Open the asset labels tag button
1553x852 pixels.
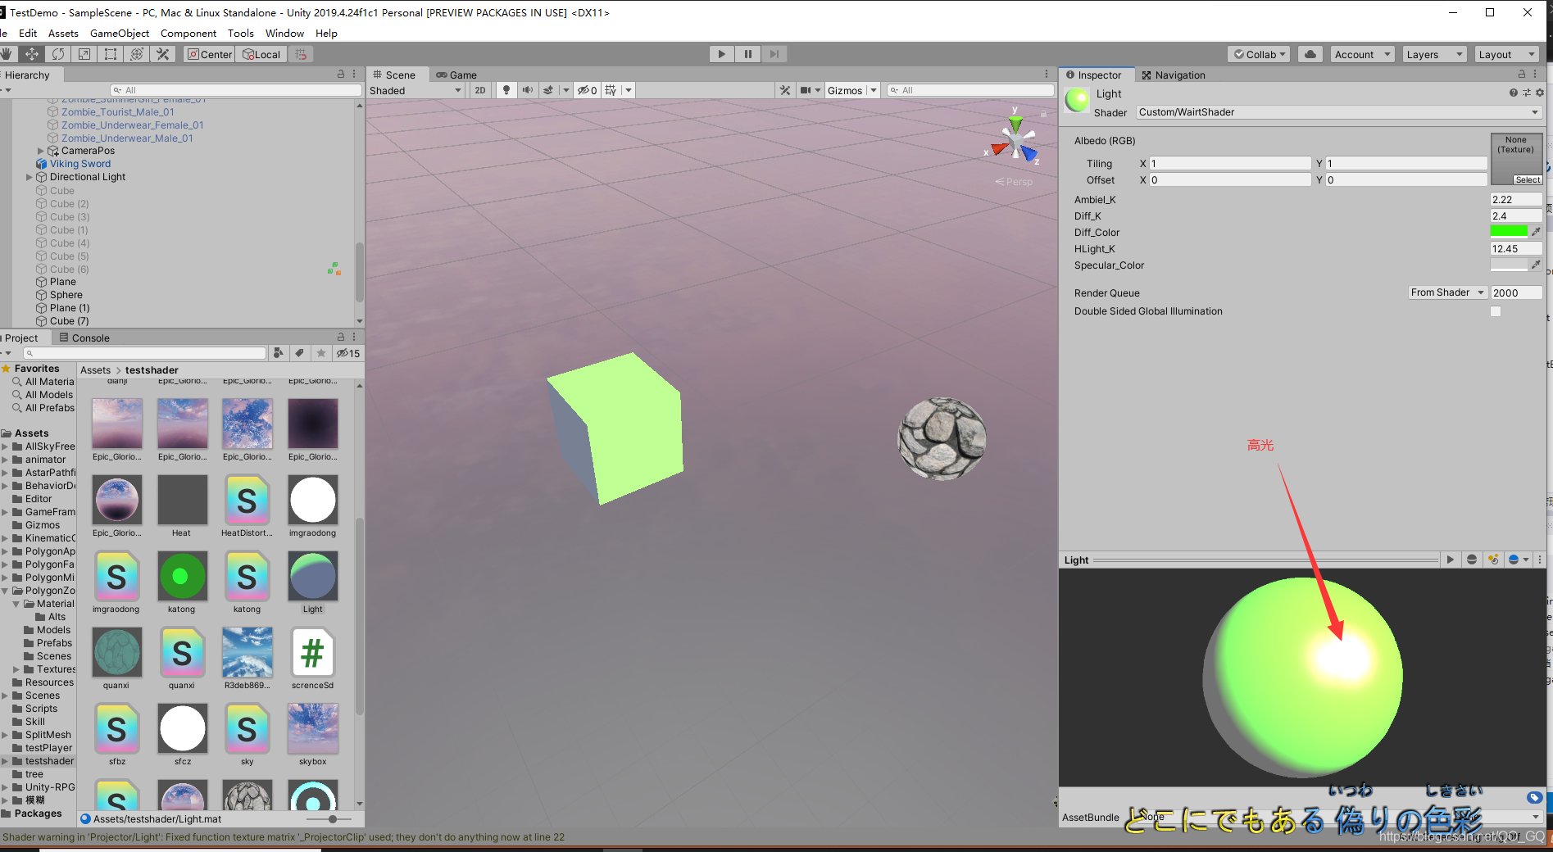tap(1534, 797)
